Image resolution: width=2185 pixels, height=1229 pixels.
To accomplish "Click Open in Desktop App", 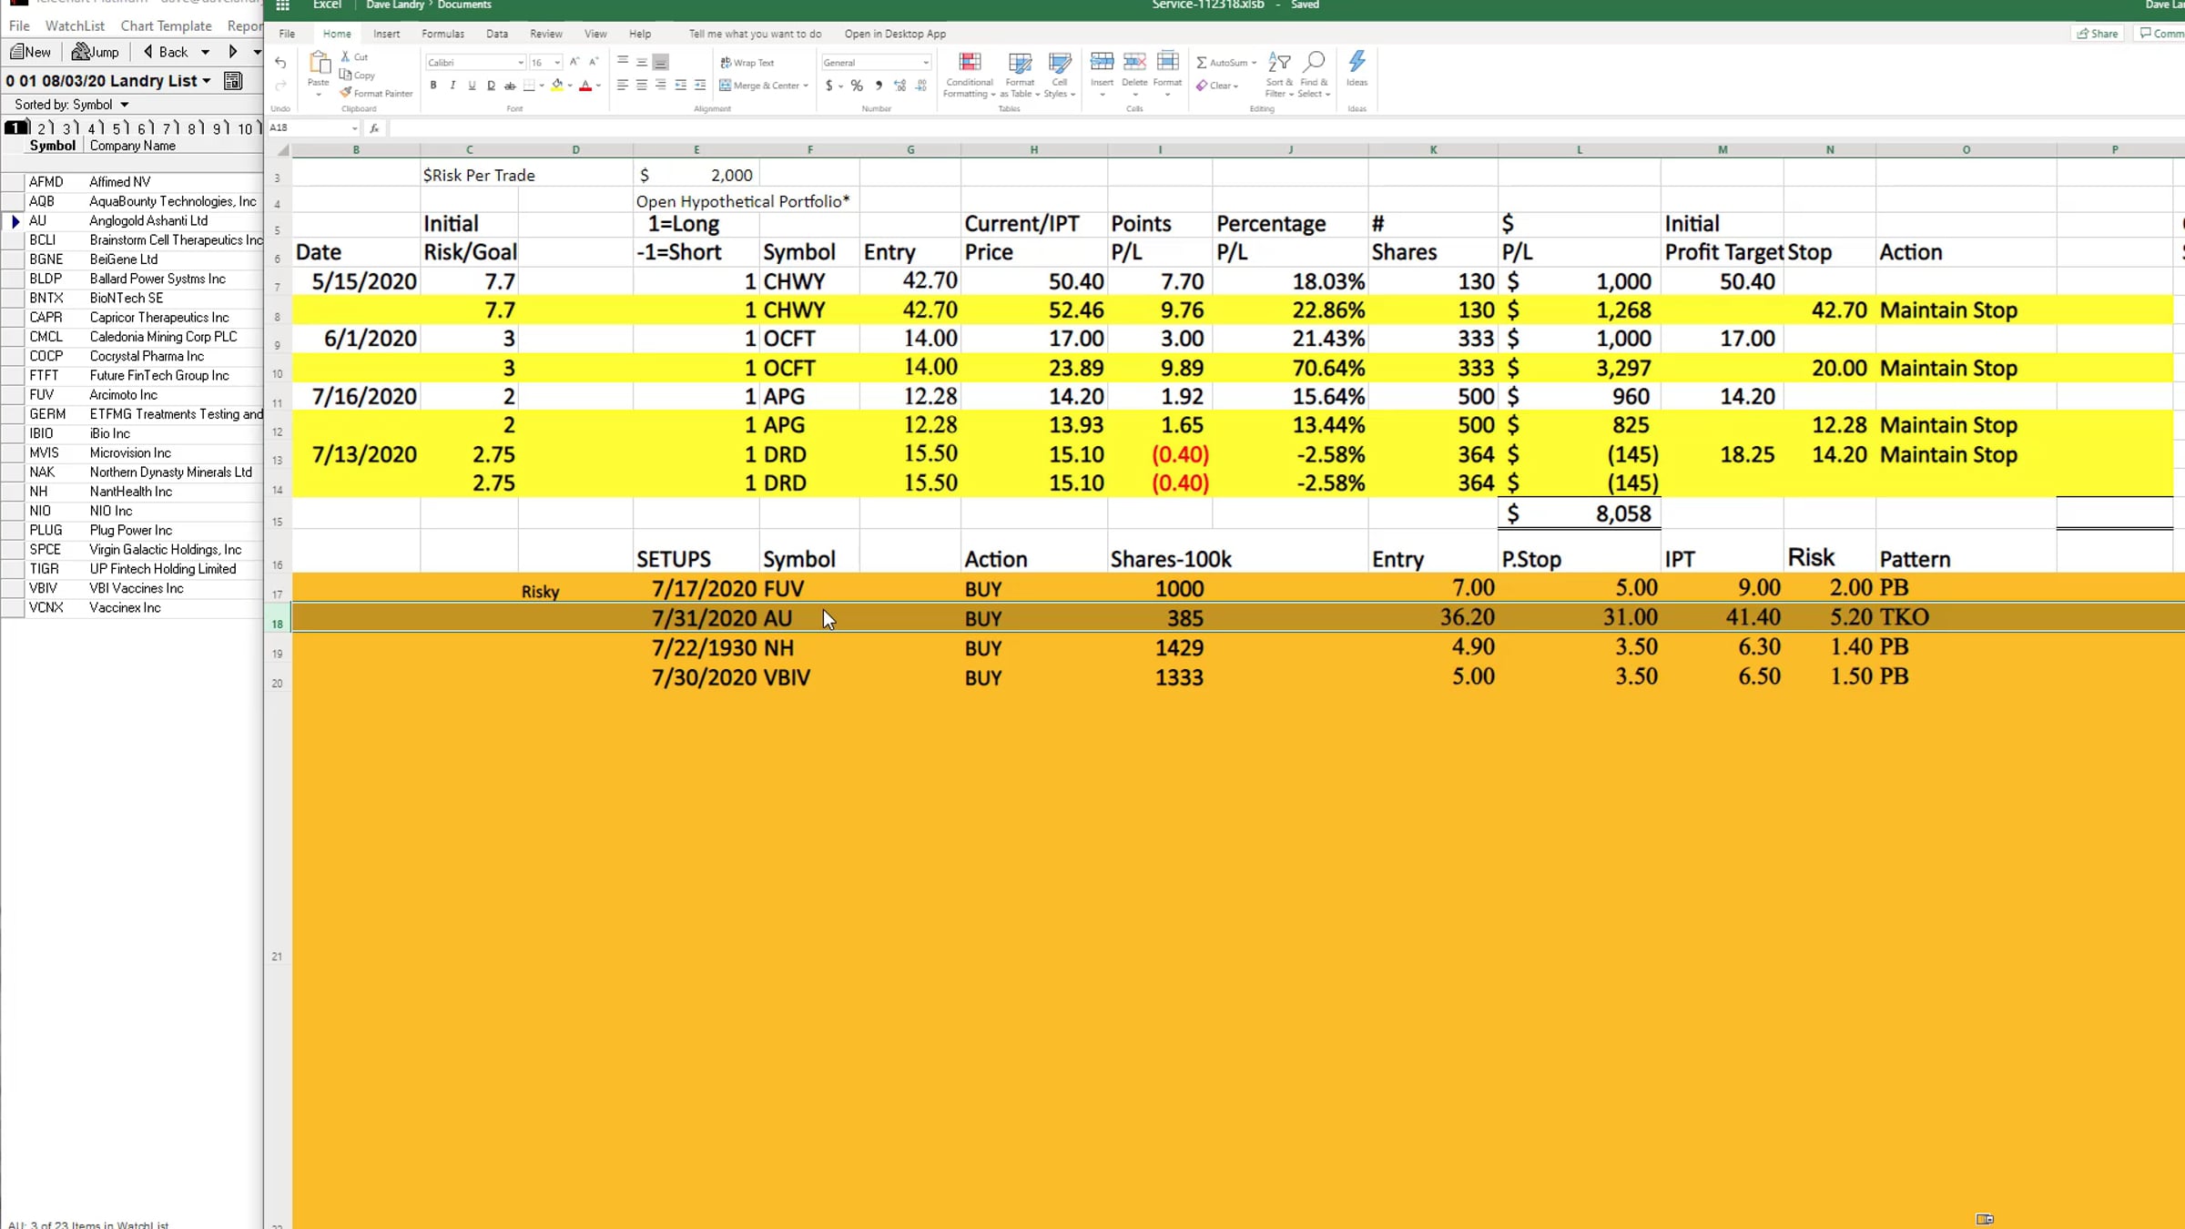I will [x=895, y=34].
